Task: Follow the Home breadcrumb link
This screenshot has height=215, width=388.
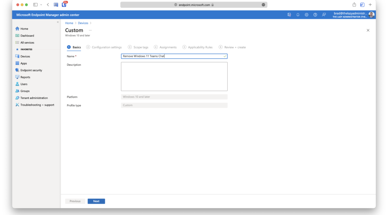Action: pos(69,23)
